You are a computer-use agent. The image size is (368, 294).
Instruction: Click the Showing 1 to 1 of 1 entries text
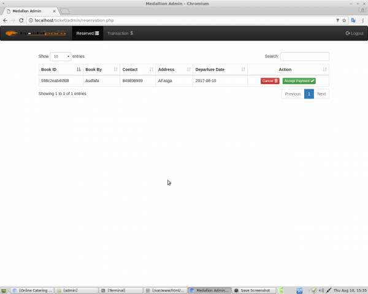click(63, 94)
